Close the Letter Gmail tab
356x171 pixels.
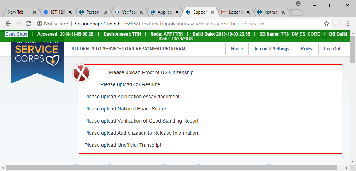click(248, 12)
